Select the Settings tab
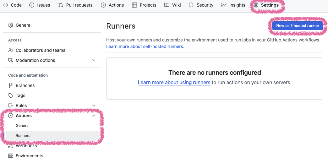Image resolution: width=328 pixels, height=163 pixels. (266, 5)
